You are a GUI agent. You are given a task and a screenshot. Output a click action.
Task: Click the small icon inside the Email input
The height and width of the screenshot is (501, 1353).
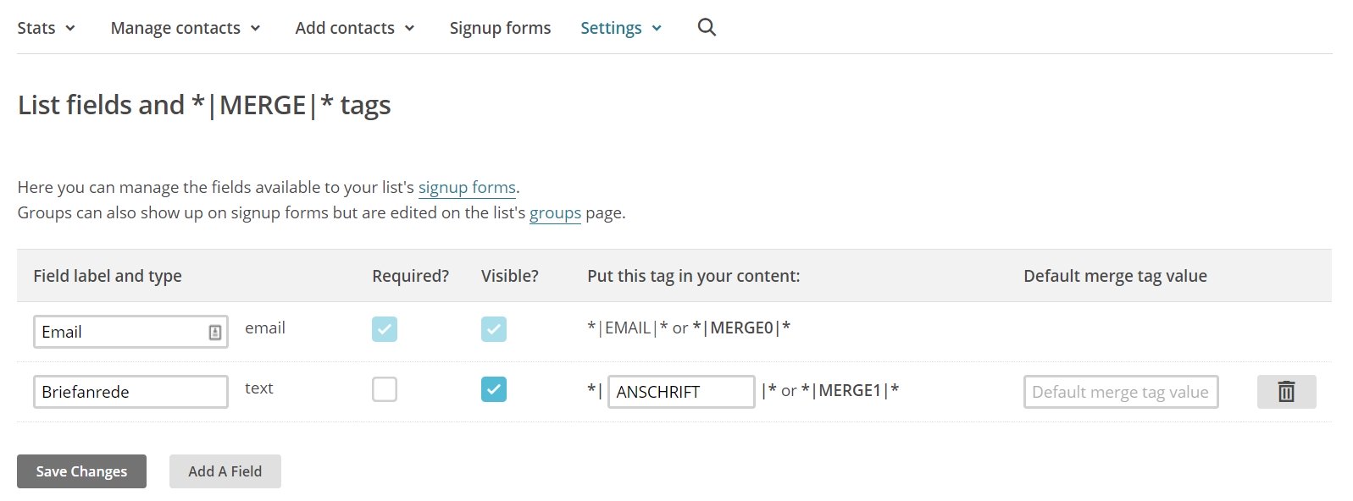(x=214, y=332)
